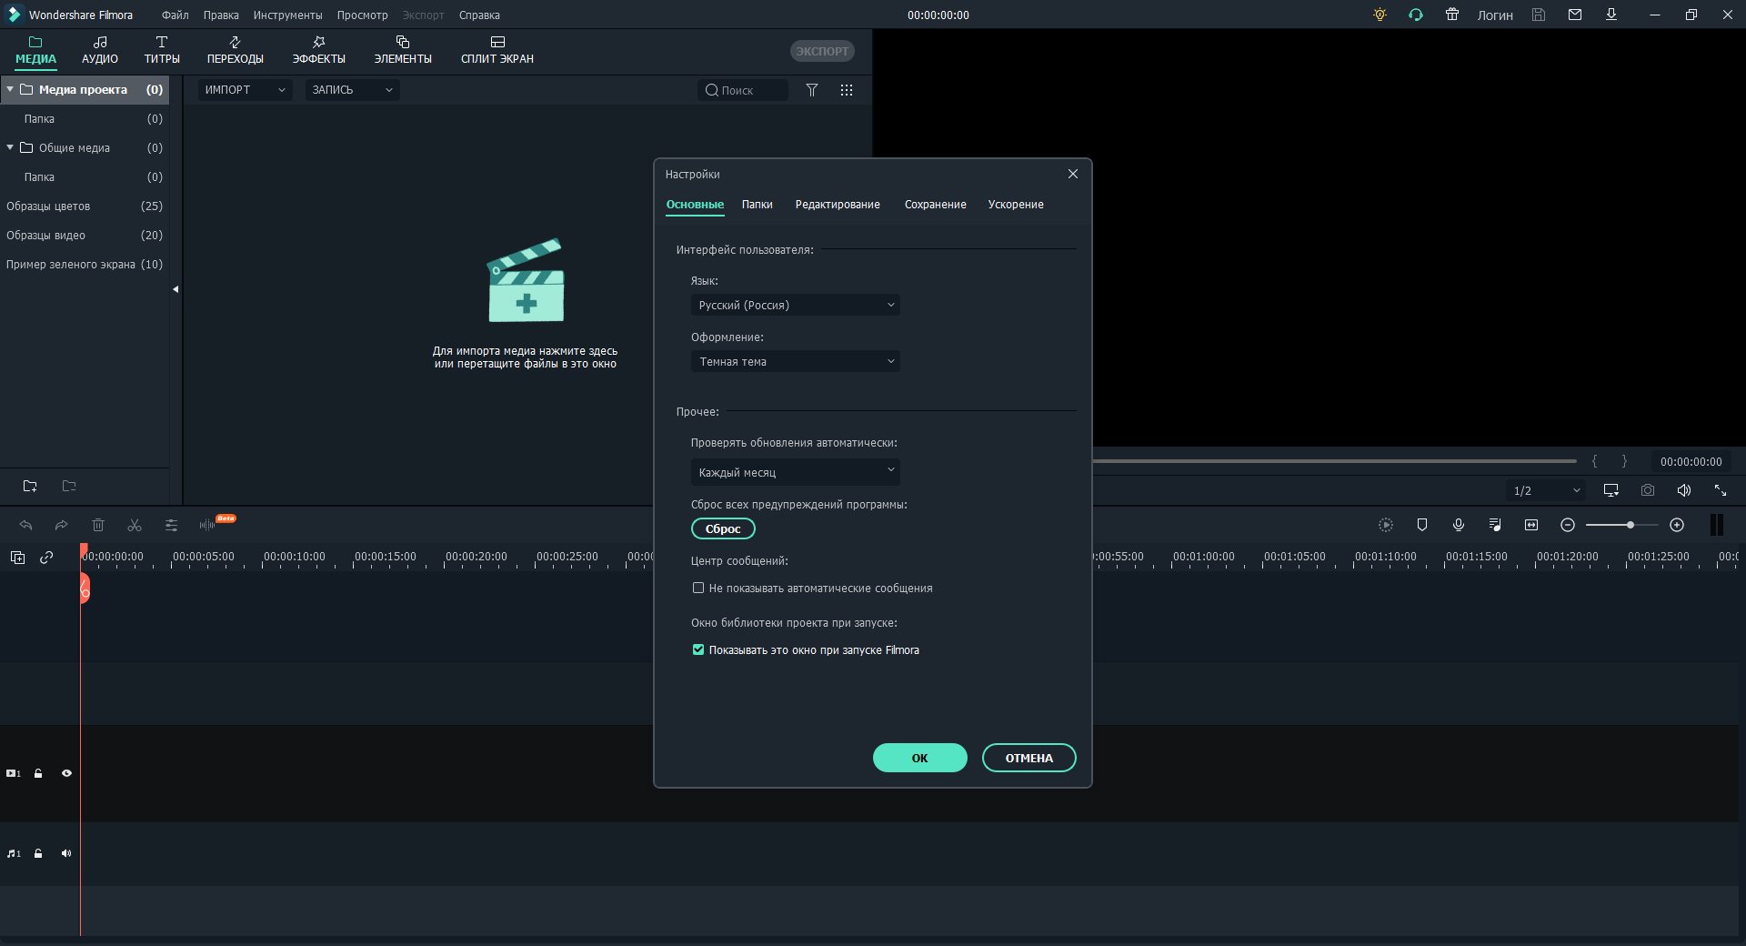1746x946 pixels.
Task: Enter fullscreen preview with the expand icon
Action: point(1721,490)
